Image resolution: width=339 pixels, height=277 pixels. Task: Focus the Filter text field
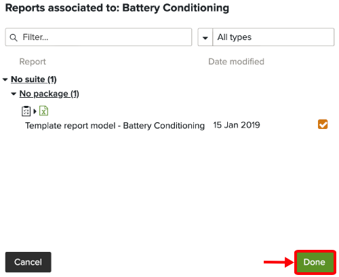coord(98,37)
